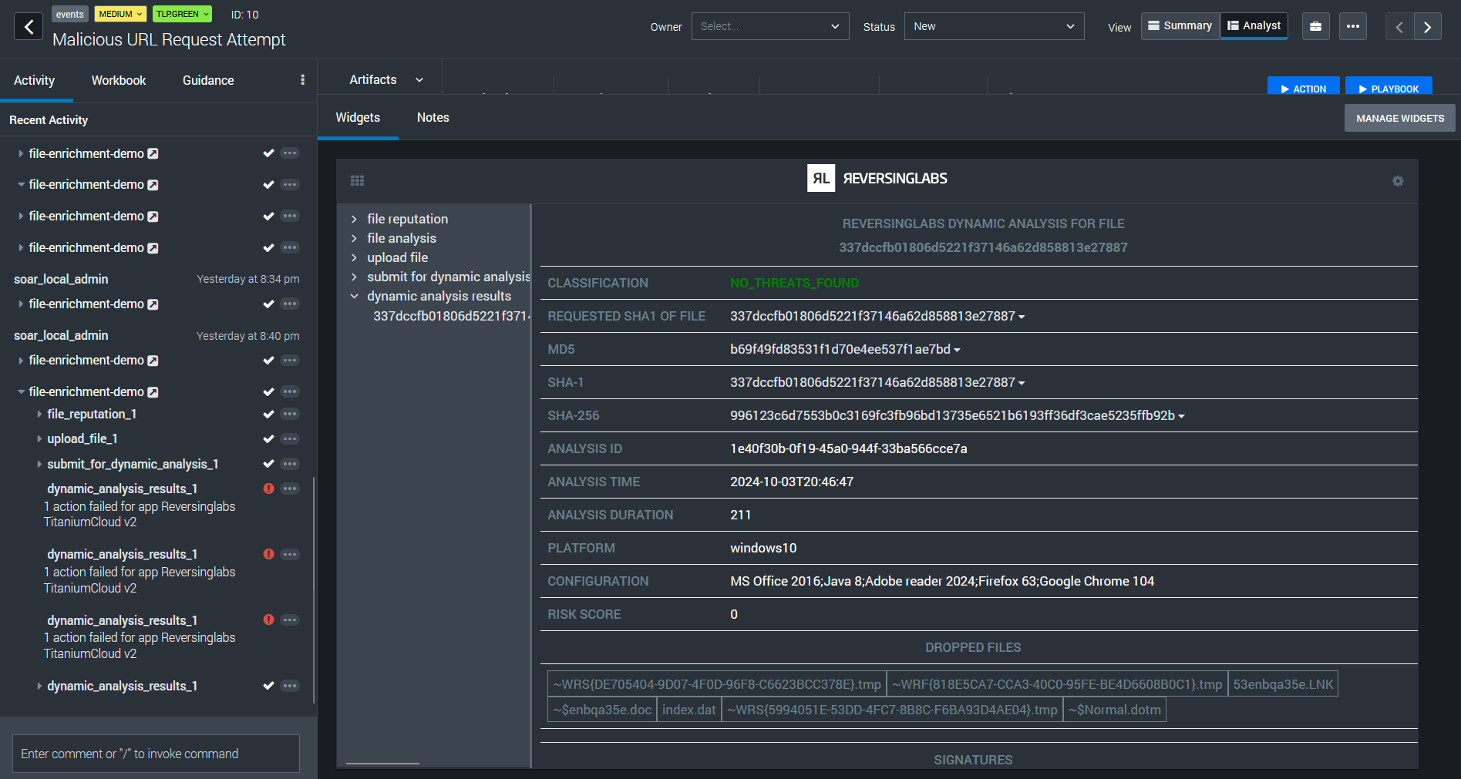Expand upload file in widget tree
The height and width of the screenshot is (779, 1461).
[354, 258]
